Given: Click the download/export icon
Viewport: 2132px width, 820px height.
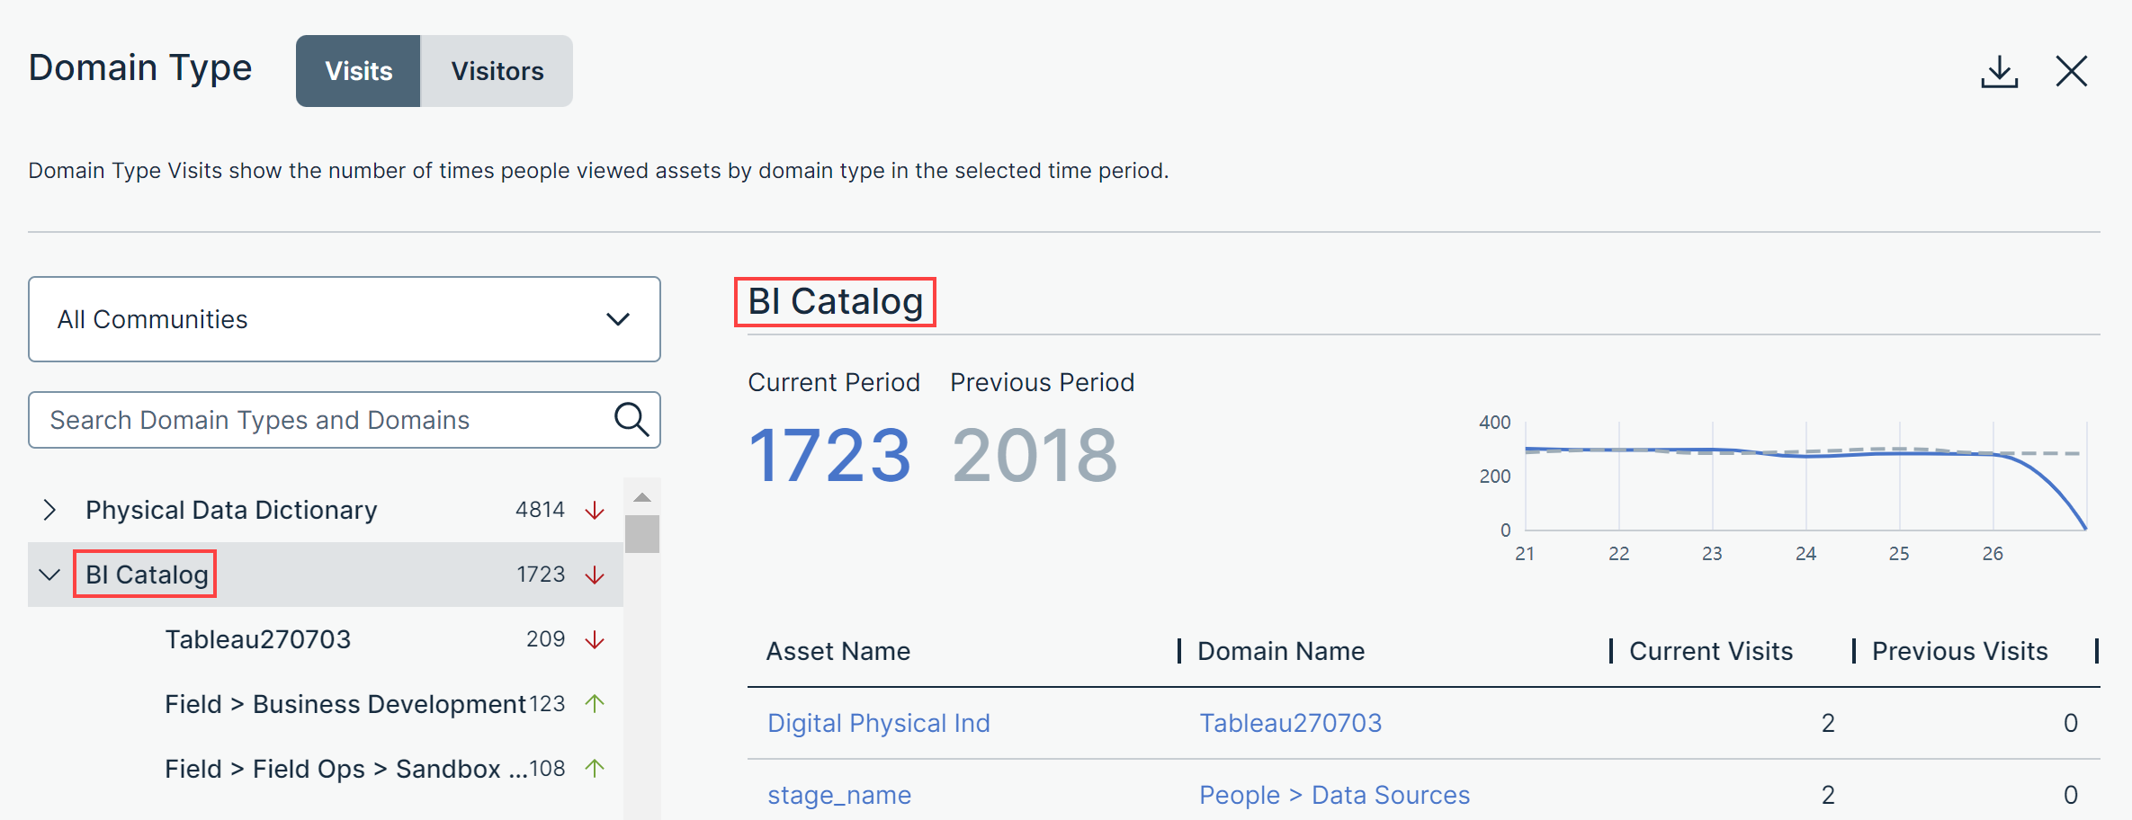Looking at the screenshot, I should coord(1999,71).
